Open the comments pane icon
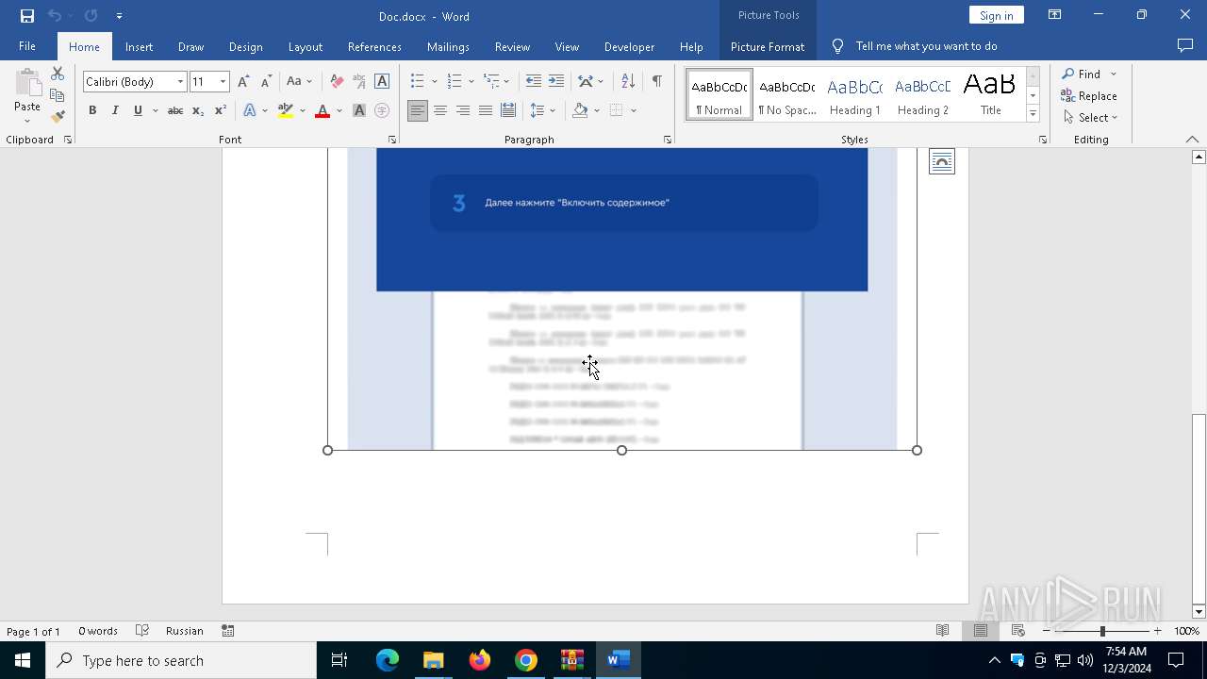Screen dimensions: 1207x679 click(1185, 45)
